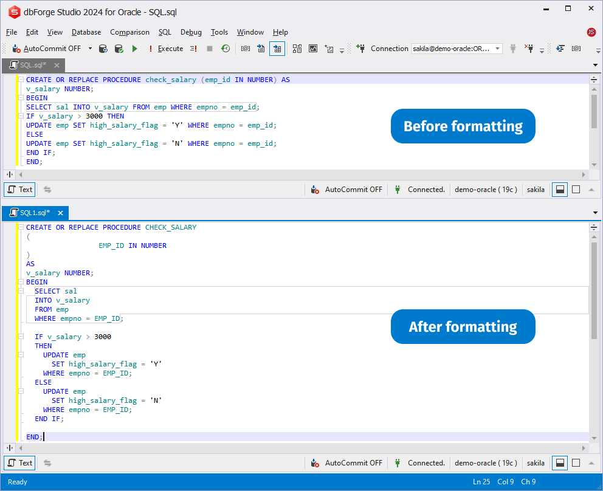The width and height of the screenshot is (603, 491).
Task: Click the Execute button
Action: pyautogui.click(x=166, y=49)
